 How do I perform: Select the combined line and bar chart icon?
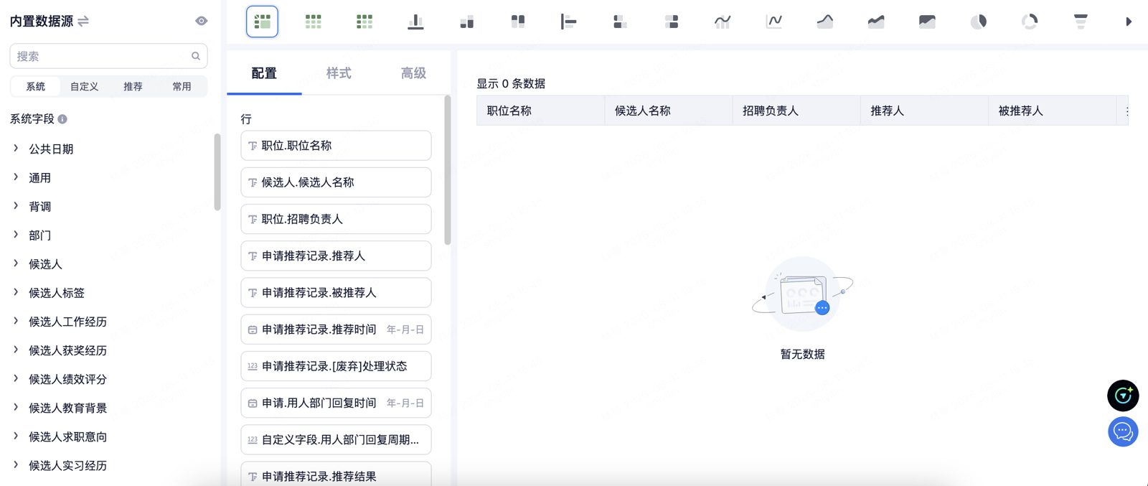pyautogui.click(x=723, y=22)
